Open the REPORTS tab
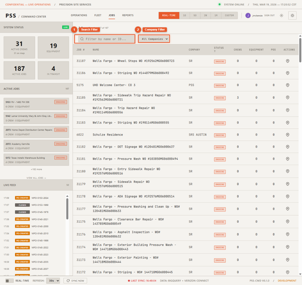Image resolution: width=302 pixels, height=285 pixels. (128, 15)
